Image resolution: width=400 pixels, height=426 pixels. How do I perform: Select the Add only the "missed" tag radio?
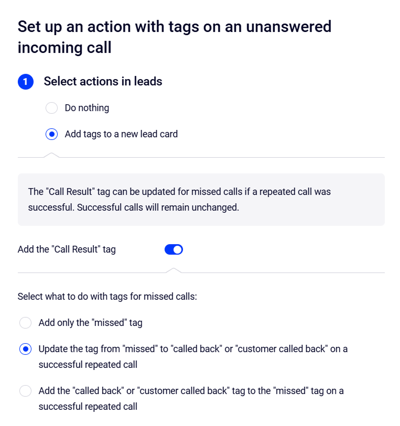tap(25, 323)
